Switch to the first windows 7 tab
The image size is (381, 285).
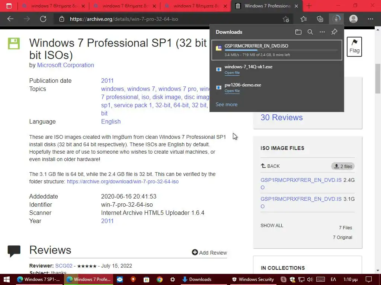[53, 6]
